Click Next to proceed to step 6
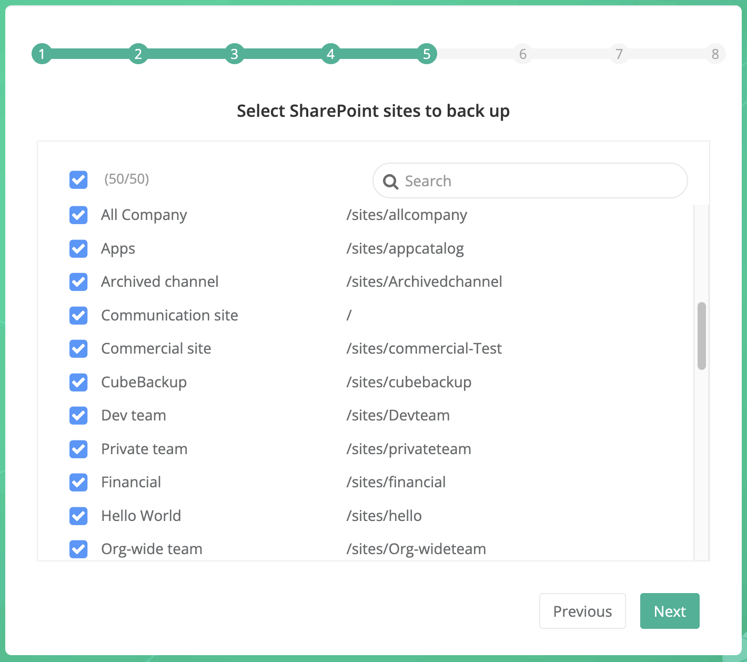This screenshot has width=747, height=662. [669, 611]
